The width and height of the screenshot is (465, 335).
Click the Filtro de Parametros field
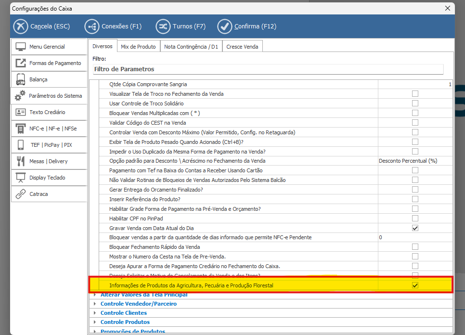pyautogui.click(x=268, y=69)
